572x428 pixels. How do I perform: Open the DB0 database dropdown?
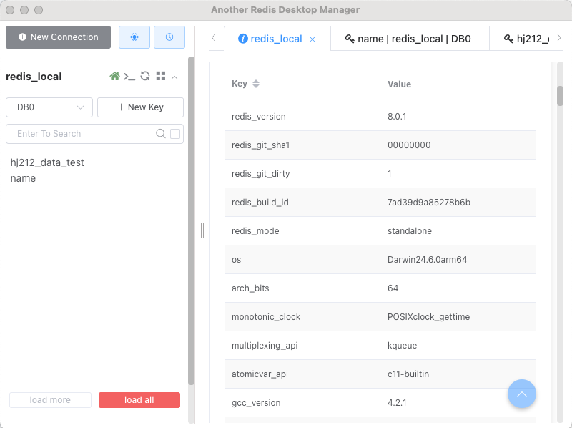tap(49, 107)
